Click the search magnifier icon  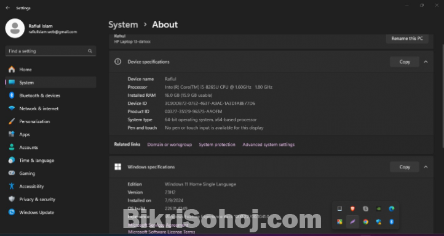[x=90, y=51]
